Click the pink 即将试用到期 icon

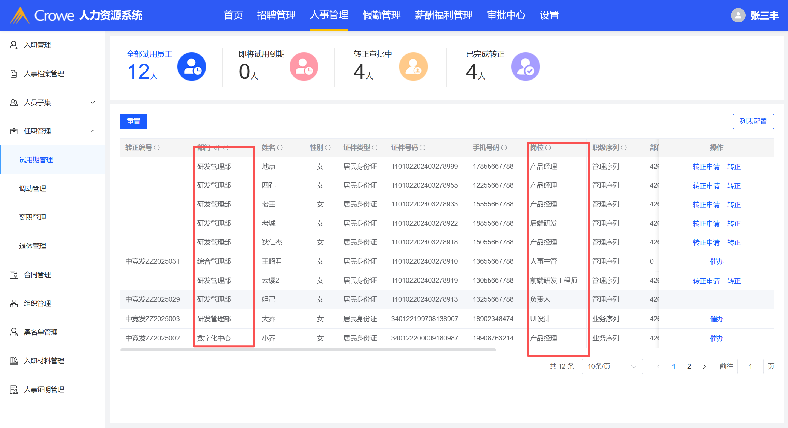pyautogui.click(x=304, y=67)
